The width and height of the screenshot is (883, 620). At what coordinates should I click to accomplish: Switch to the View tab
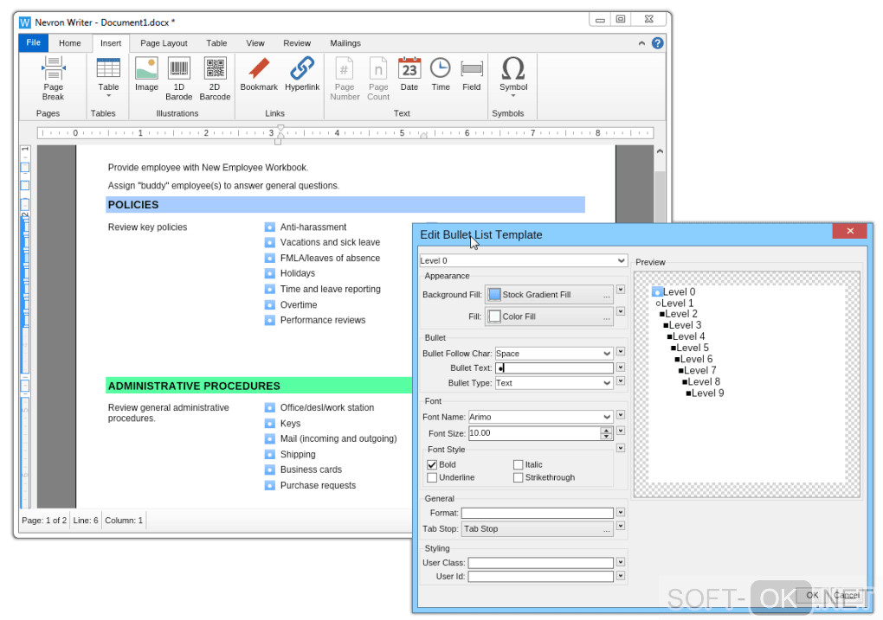pyautogui.click(x=255, y=43)
